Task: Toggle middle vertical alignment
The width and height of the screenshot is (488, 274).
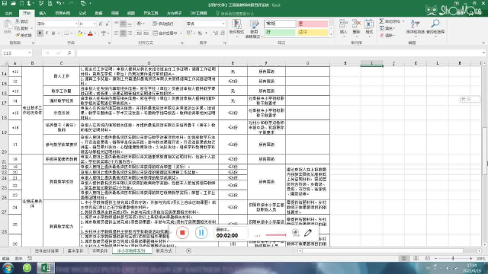Action: (x=123, y=24)
